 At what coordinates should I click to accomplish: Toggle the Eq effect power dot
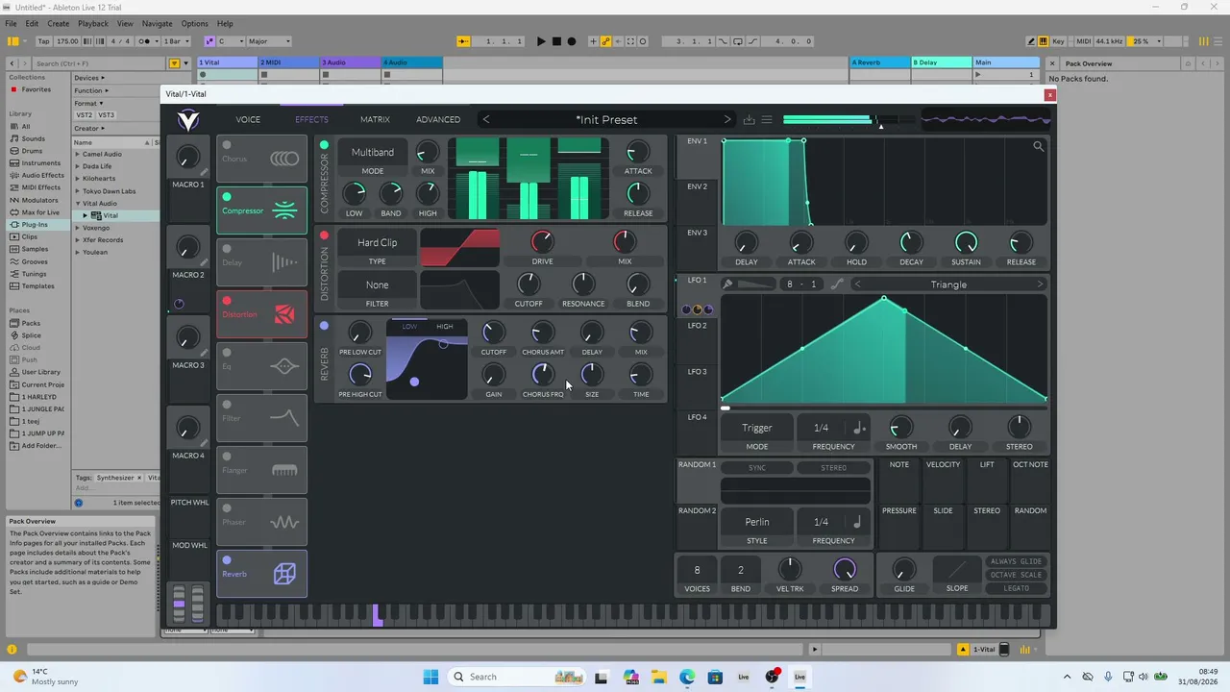tap(227, 354)
